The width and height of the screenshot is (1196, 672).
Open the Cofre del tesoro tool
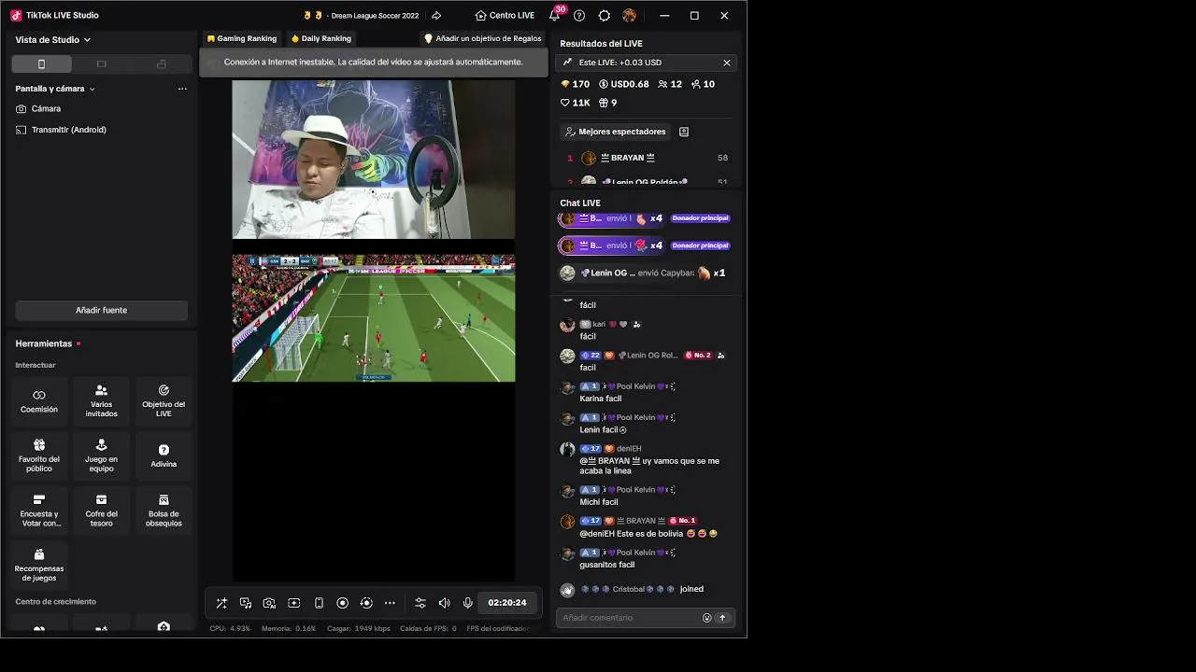click(x=102, y=511)
